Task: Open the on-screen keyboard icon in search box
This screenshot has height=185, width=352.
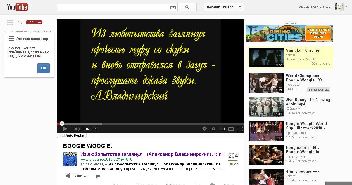Action: click(x=173, y=8)
